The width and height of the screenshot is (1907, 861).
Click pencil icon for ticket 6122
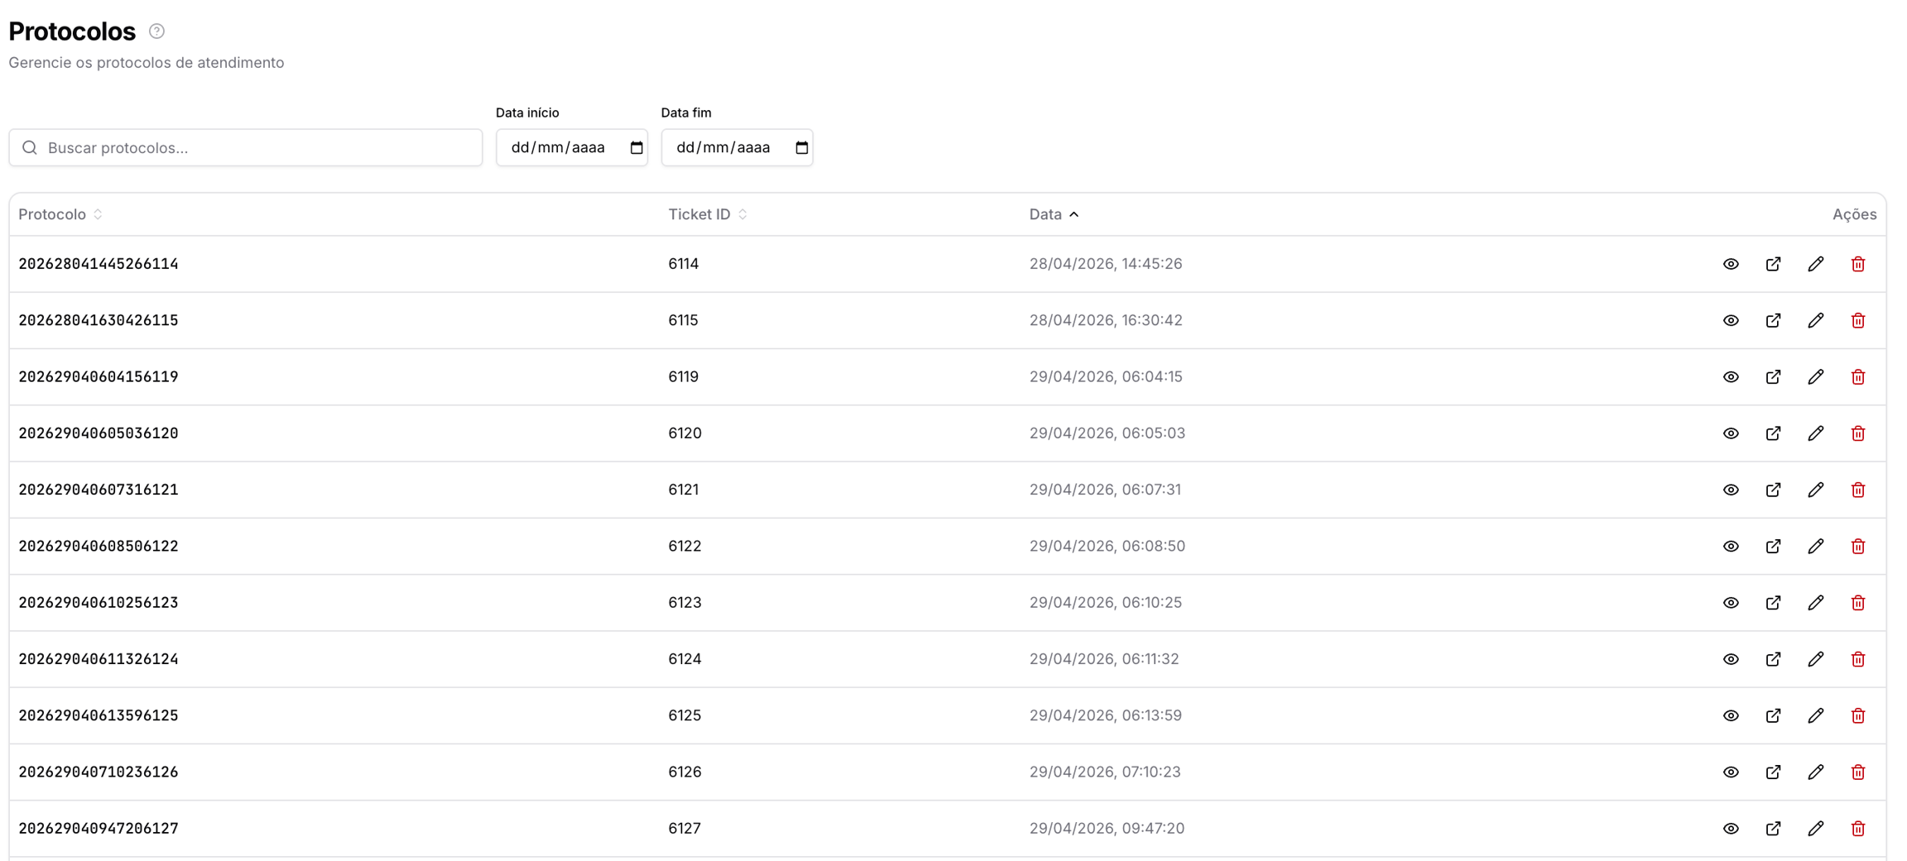pyautogui.click(x=1816, y=546)
